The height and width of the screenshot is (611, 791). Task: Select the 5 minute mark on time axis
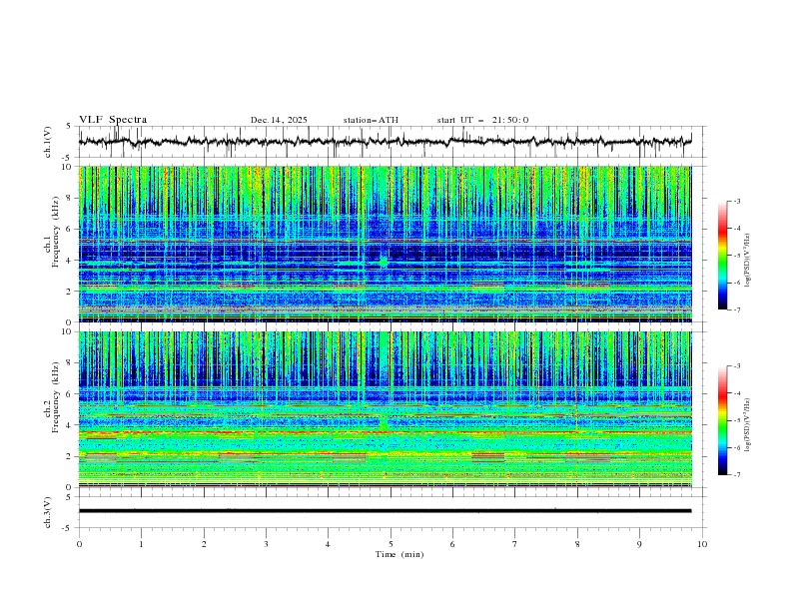pos(392,543)
